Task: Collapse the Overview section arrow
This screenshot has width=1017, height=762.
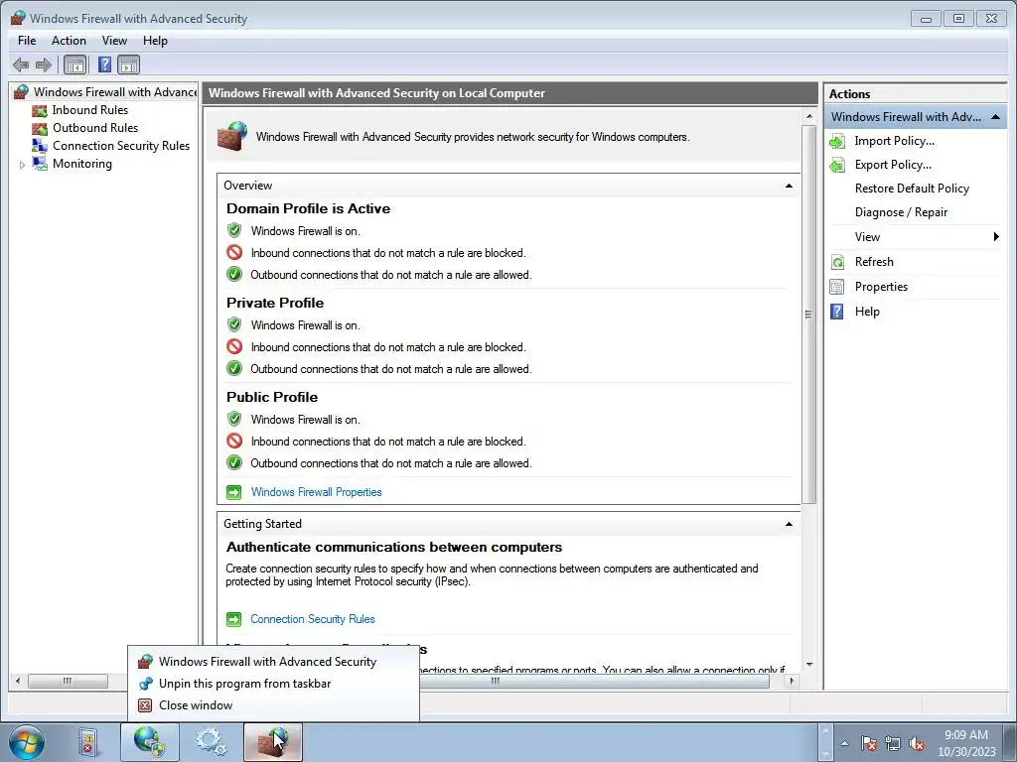Action: pyautogui.click(x=789, y=186)
